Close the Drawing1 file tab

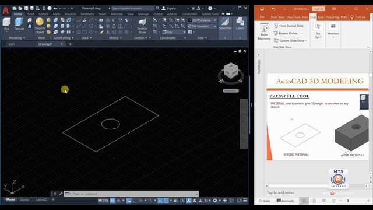tap(62, 44)
